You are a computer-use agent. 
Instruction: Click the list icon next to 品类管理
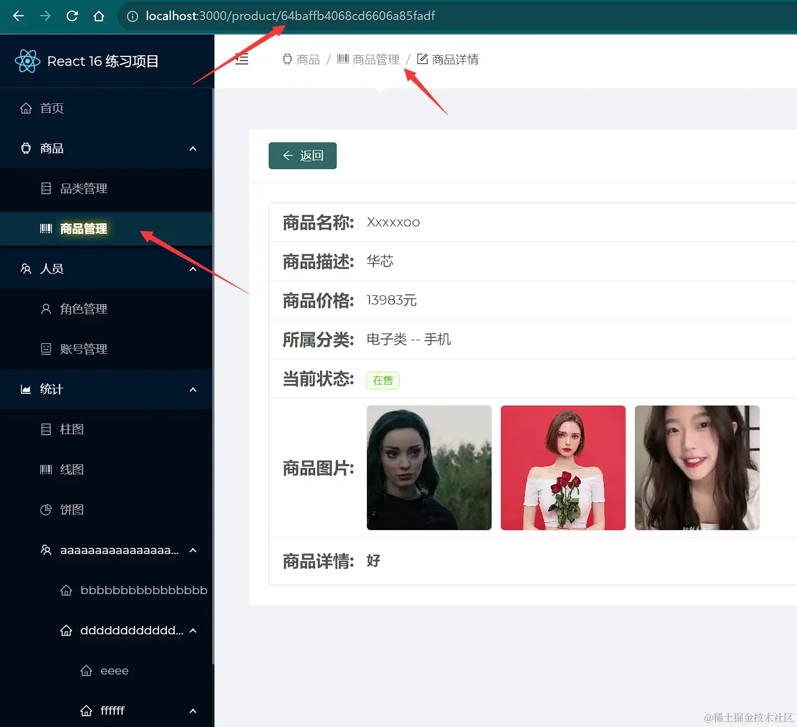[x=46, y=189]
